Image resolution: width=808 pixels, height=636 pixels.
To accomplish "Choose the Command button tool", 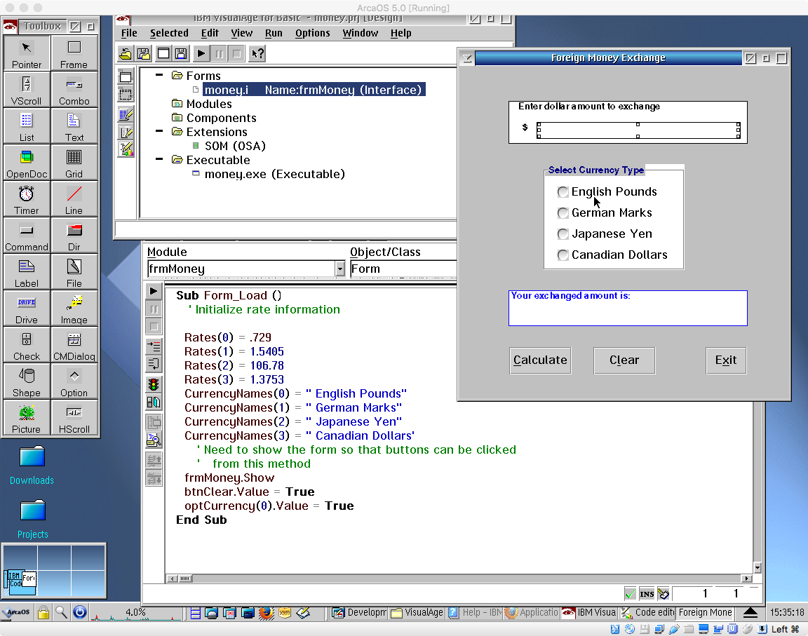I will point(27,236).
